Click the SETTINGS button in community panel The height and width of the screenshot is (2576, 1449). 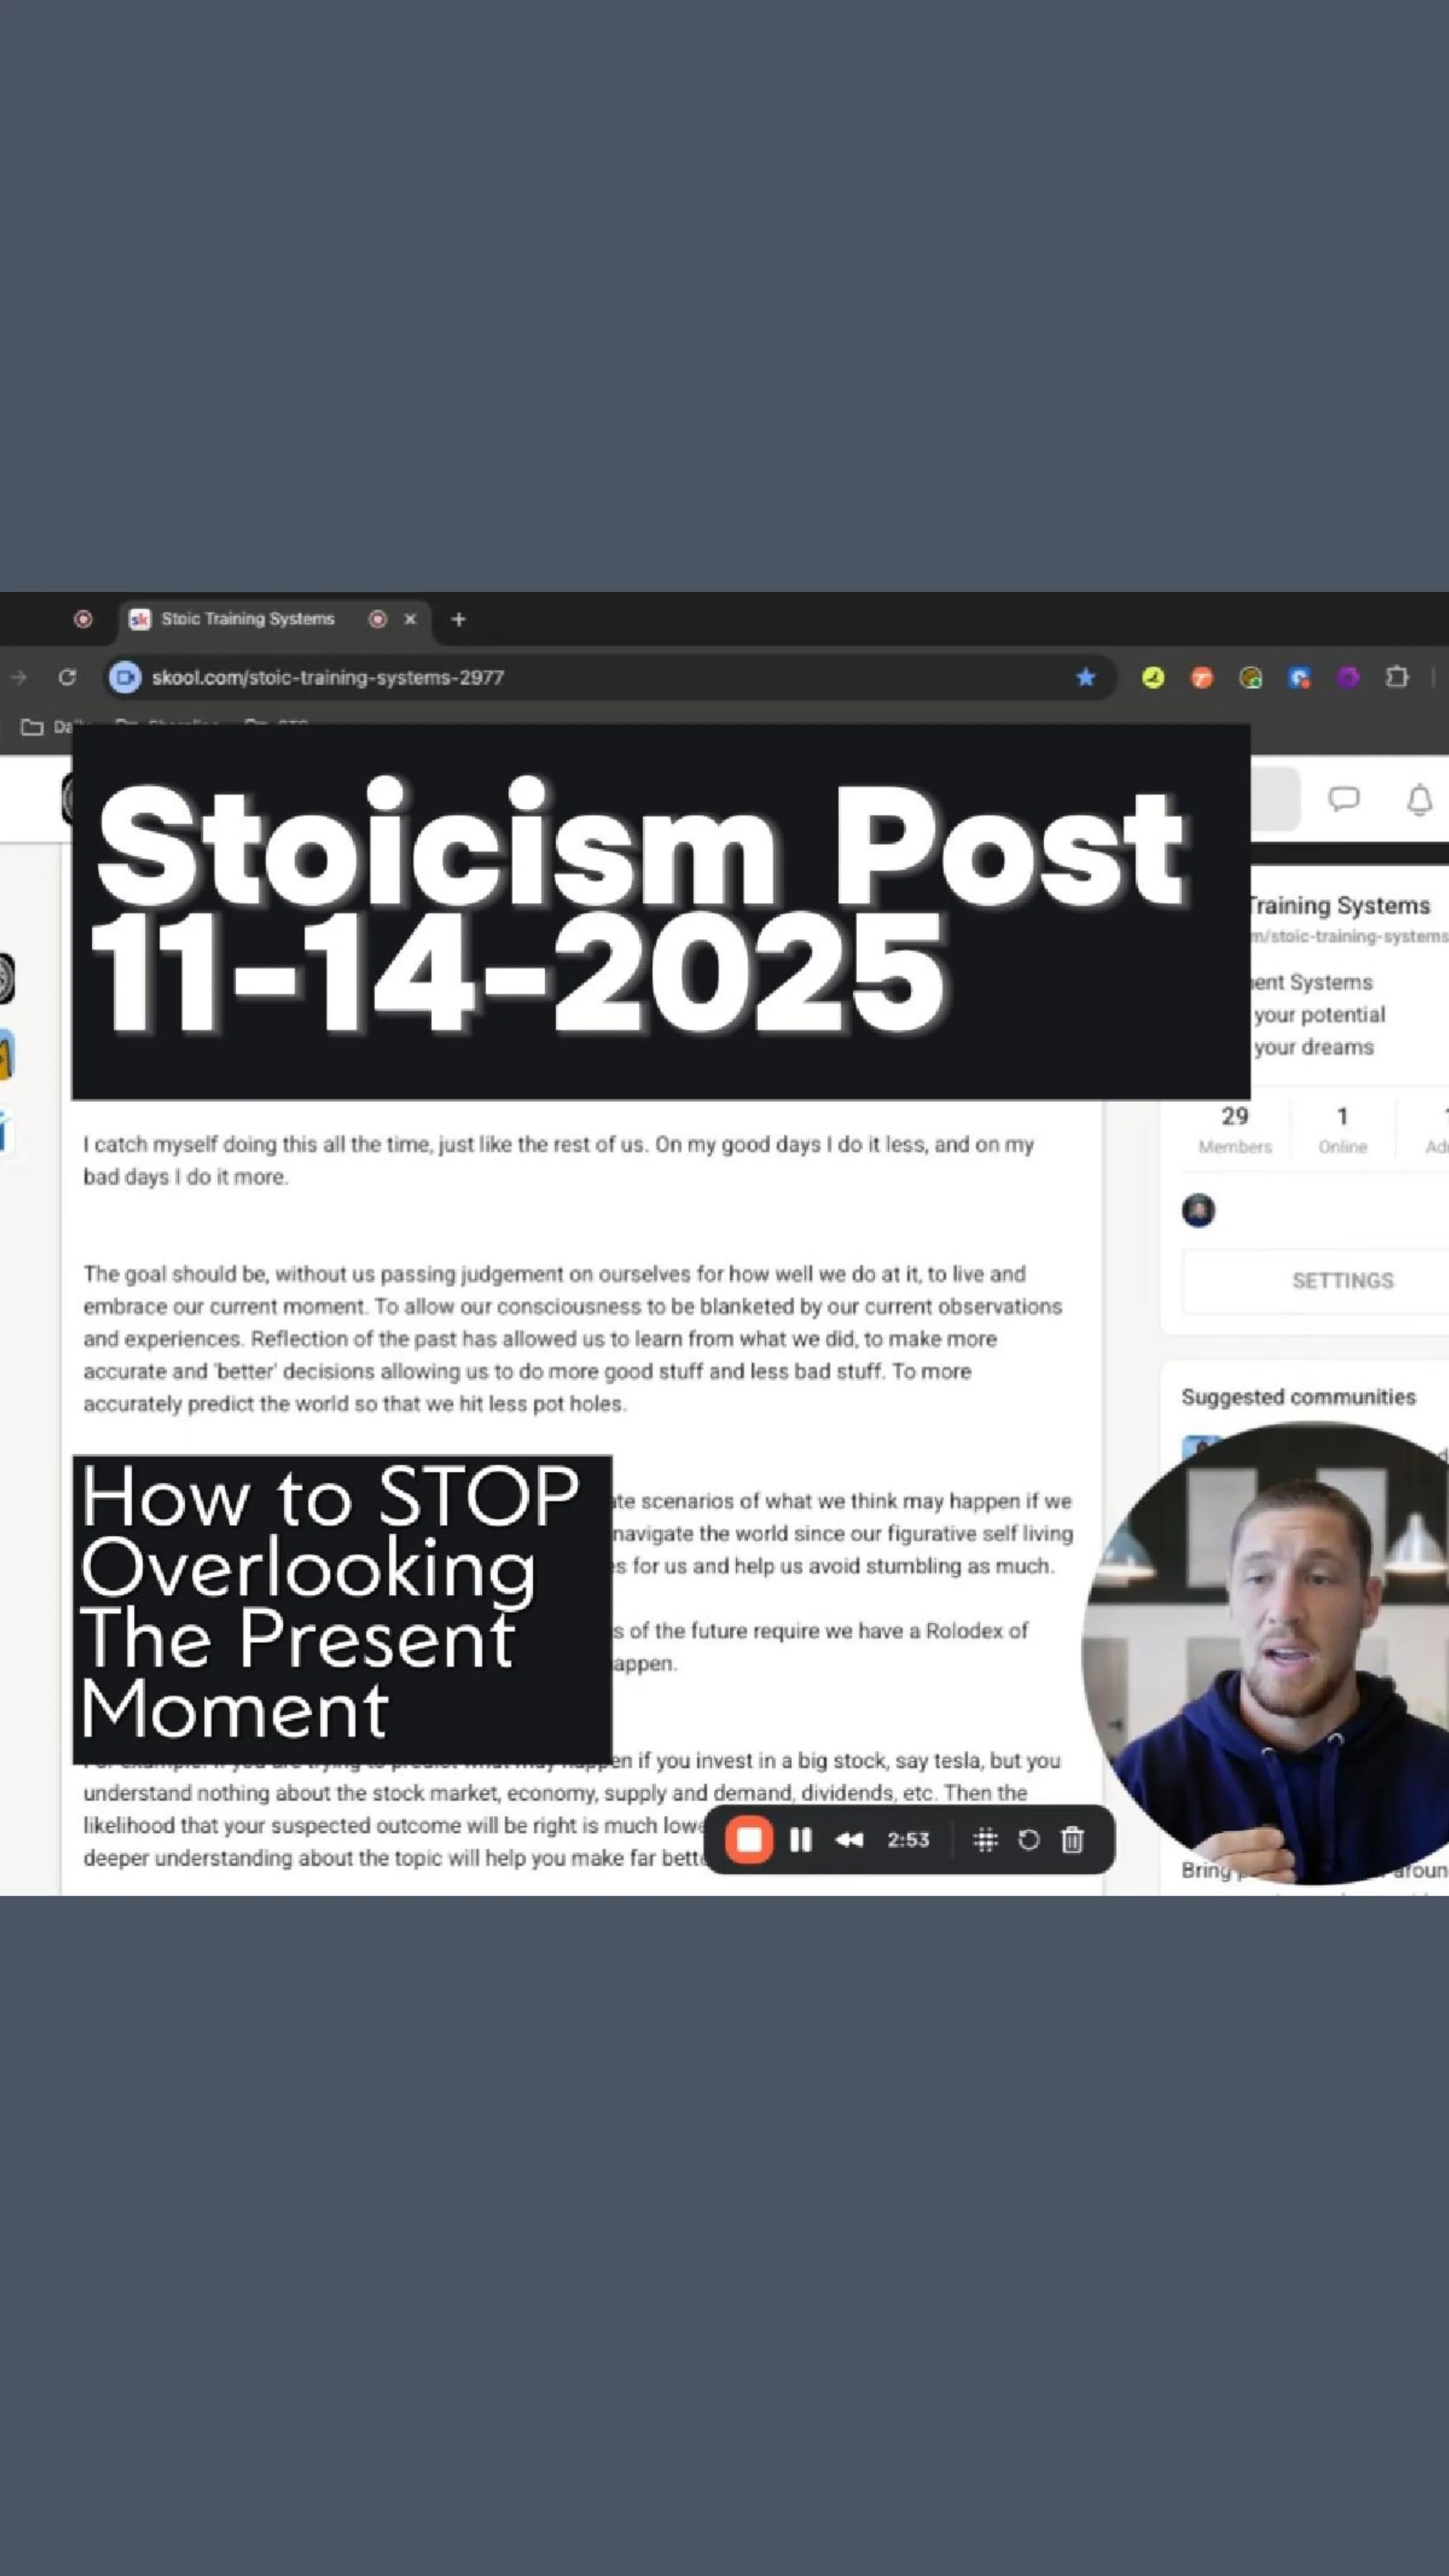(1342, 1281)
